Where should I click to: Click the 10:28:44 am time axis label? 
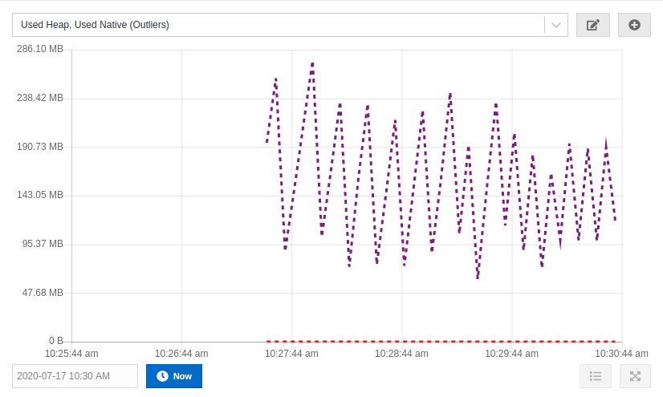click(x=401, y=353)
